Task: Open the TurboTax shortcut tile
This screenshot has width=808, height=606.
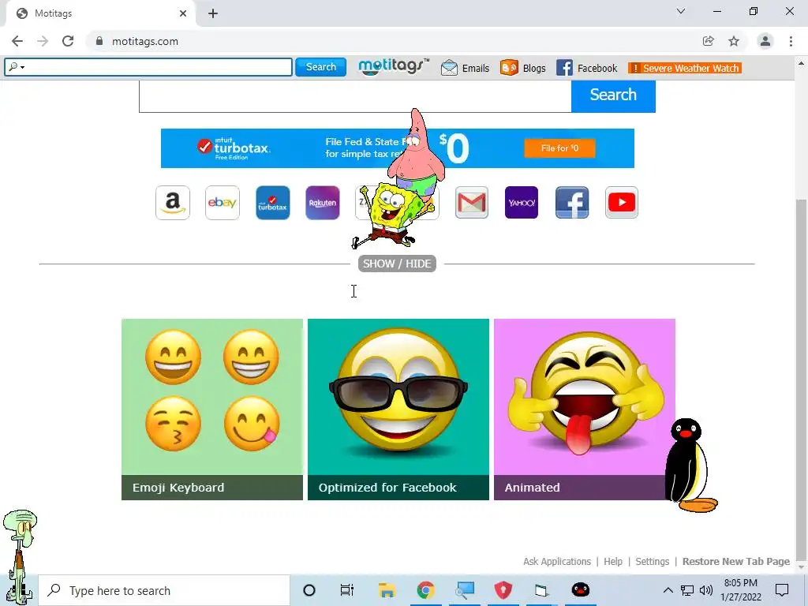Action: [x=272, y=203]
